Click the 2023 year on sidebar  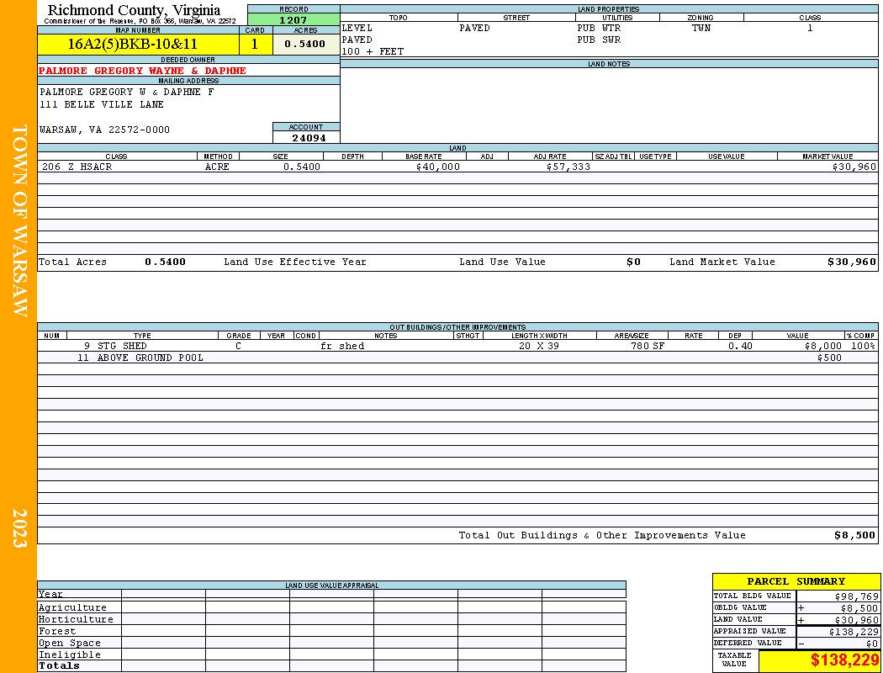[x=19, y=528]
